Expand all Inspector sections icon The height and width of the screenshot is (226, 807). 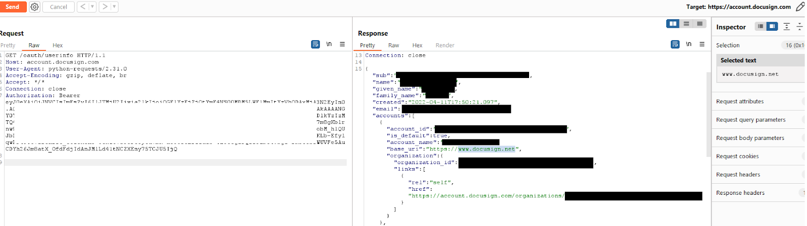coord(787,27)
